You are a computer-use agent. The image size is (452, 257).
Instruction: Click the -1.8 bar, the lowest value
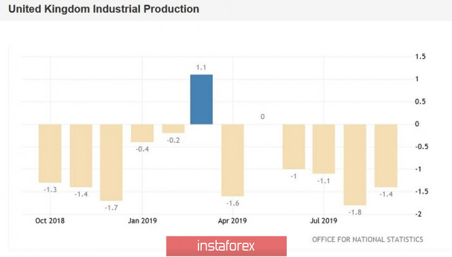pyautogui.click(x=355, y=165)
